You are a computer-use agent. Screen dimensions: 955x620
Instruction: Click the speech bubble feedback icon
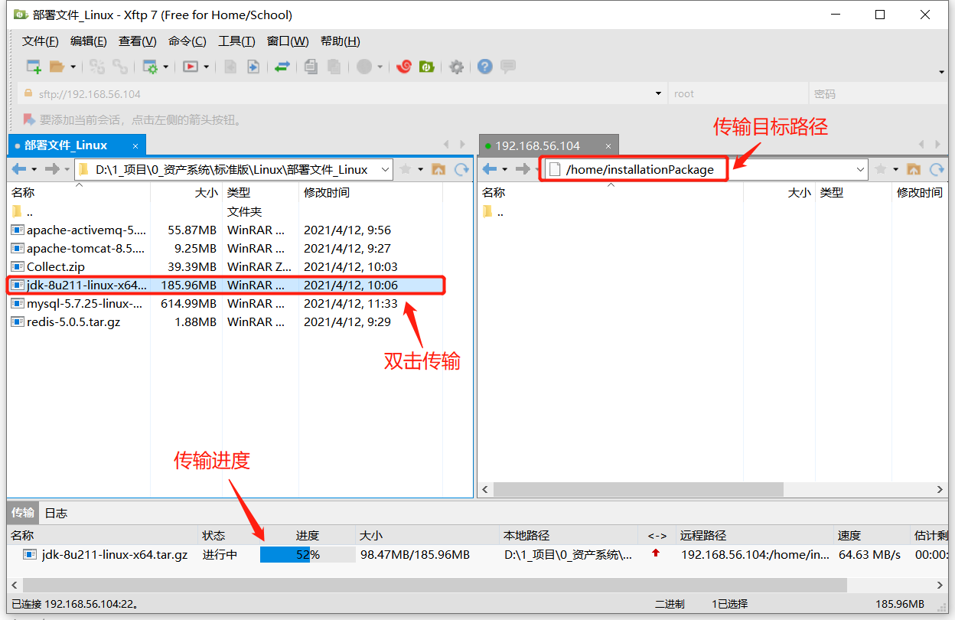click(508, 67)
